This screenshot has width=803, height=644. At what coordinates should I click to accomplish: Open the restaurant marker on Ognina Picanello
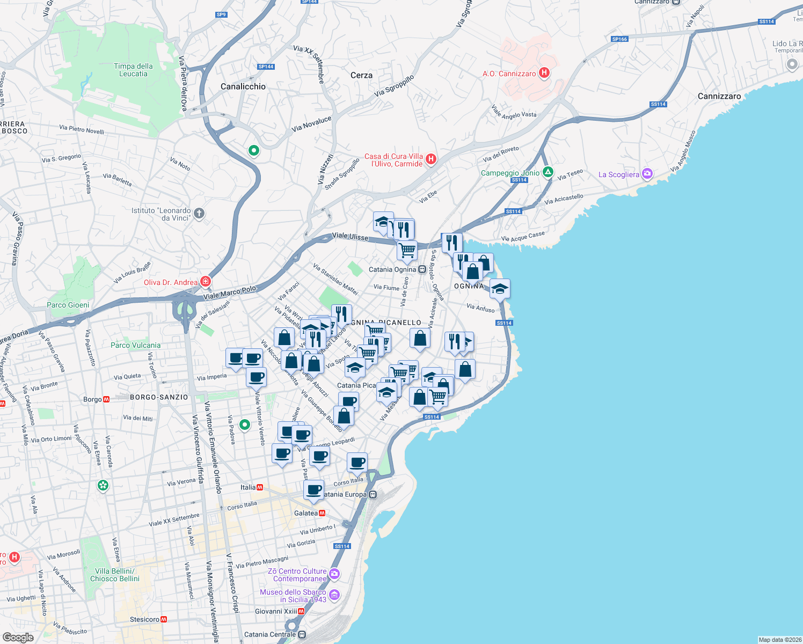[x=341, y=314]
